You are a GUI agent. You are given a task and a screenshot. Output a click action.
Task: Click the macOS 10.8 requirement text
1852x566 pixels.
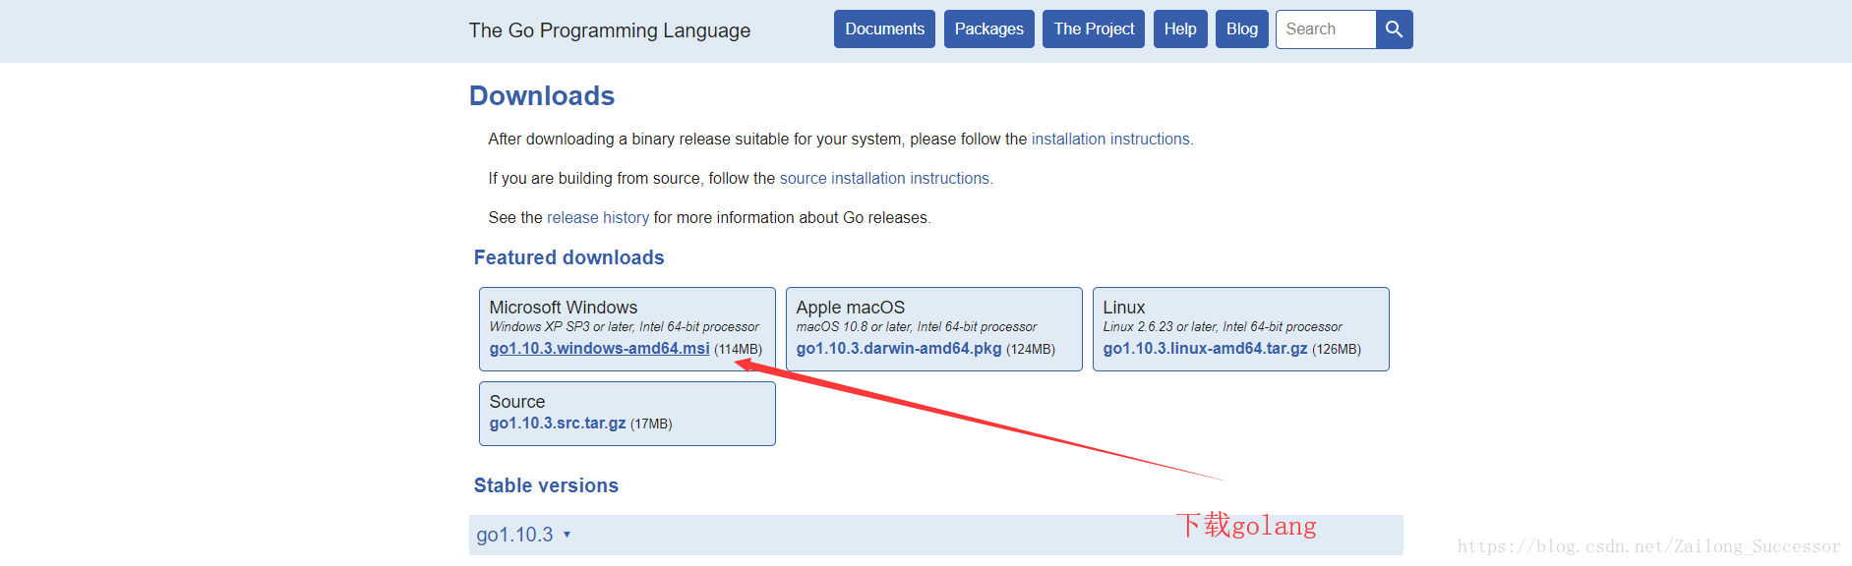tap(916, 327)
